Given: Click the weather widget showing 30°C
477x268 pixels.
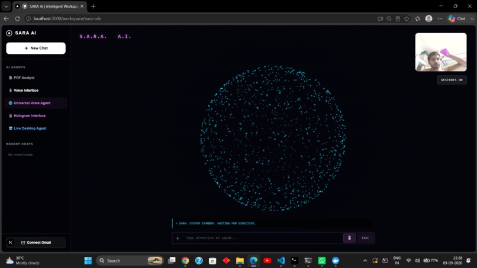Looking at the screenshot, I should click(x=23, y=261).
